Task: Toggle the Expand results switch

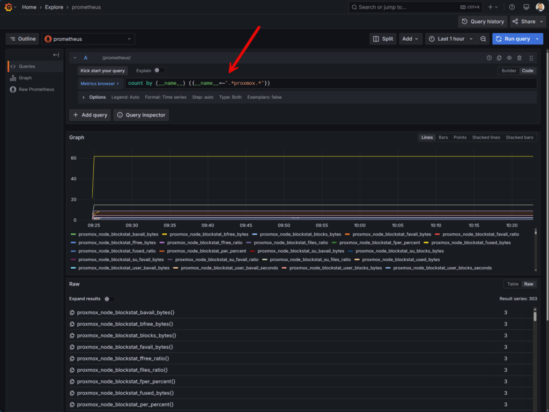Action: pos(109,299)
